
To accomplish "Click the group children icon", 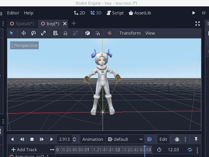I will coord(75,33).
